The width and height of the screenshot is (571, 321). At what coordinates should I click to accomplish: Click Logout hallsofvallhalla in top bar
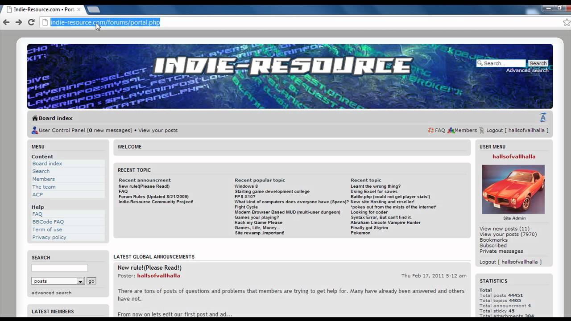tap(517, 130)
